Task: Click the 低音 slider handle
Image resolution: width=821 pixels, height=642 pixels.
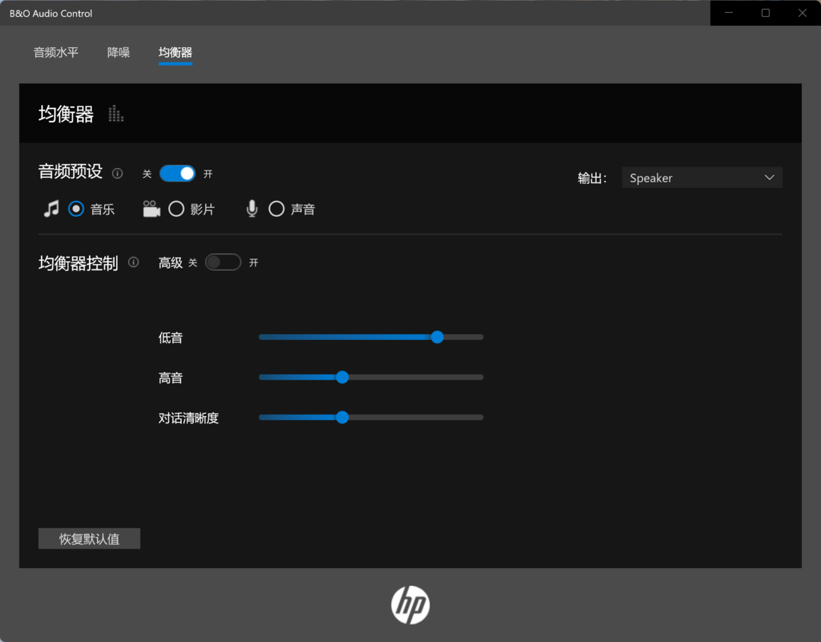Action: 437,337
